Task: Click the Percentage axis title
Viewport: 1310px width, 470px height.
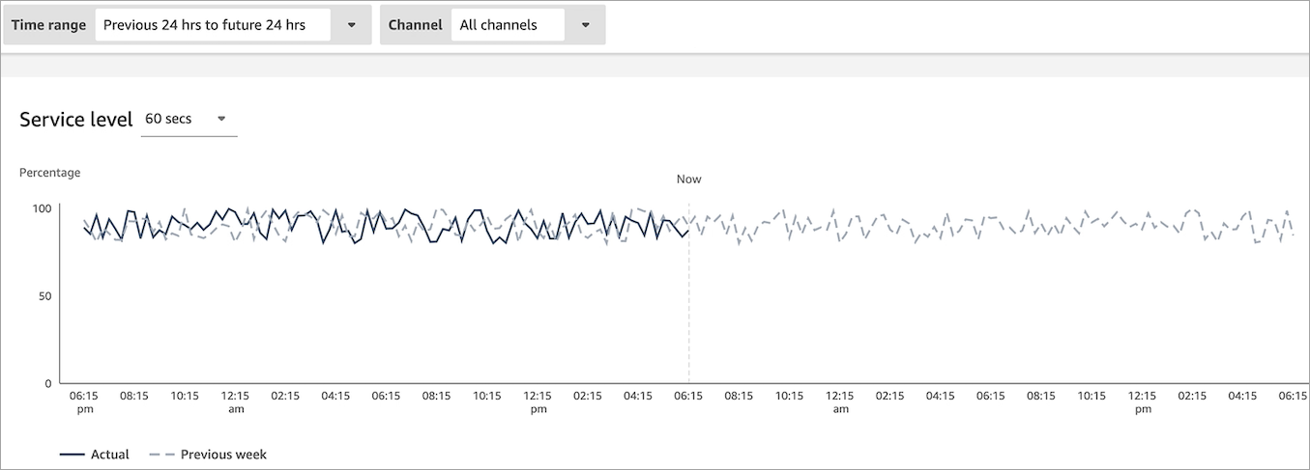Action: point(49,173)
